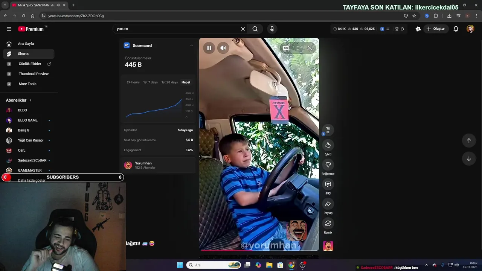
Task: Open the Barış G subscription channel
Action: 29,130
